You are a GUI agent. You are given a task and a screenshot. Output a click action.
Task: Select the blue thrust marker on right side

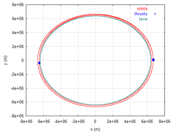(153, 60)
